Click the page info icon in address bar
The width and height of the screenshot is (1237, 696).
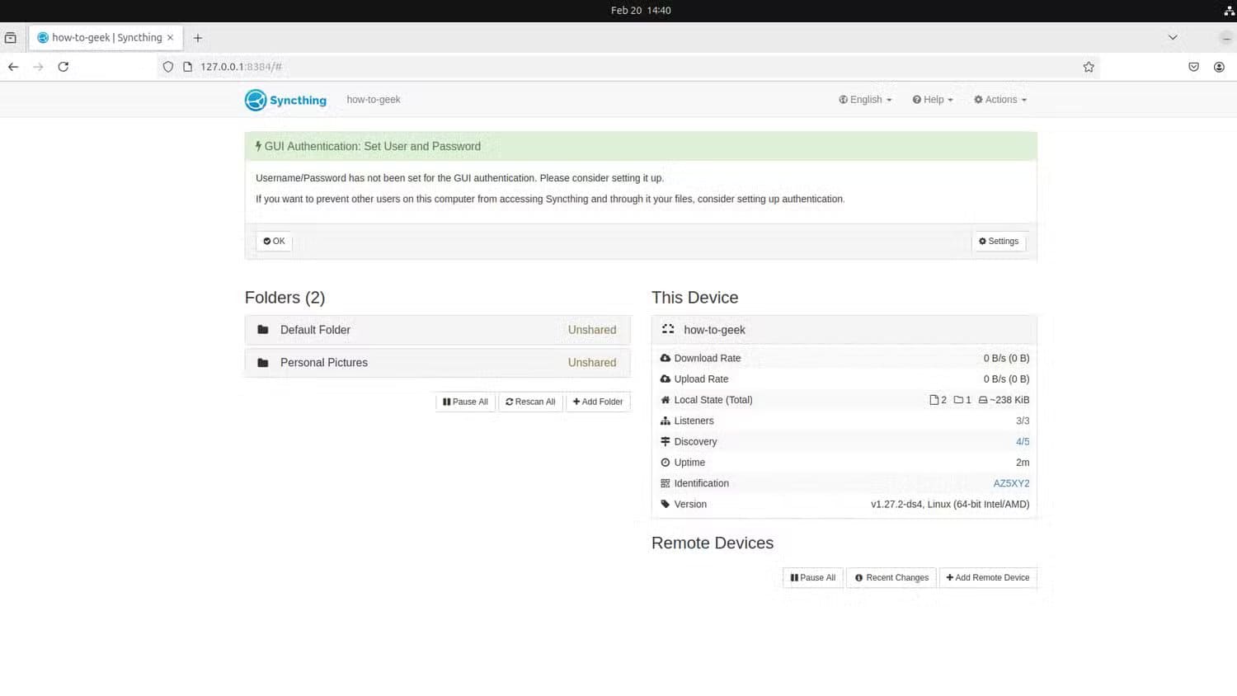[187, 67]
